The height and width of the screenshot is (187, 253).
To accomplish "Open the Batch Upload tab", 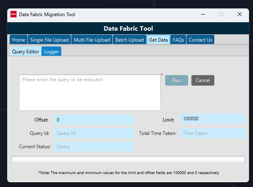I will 129,40.
